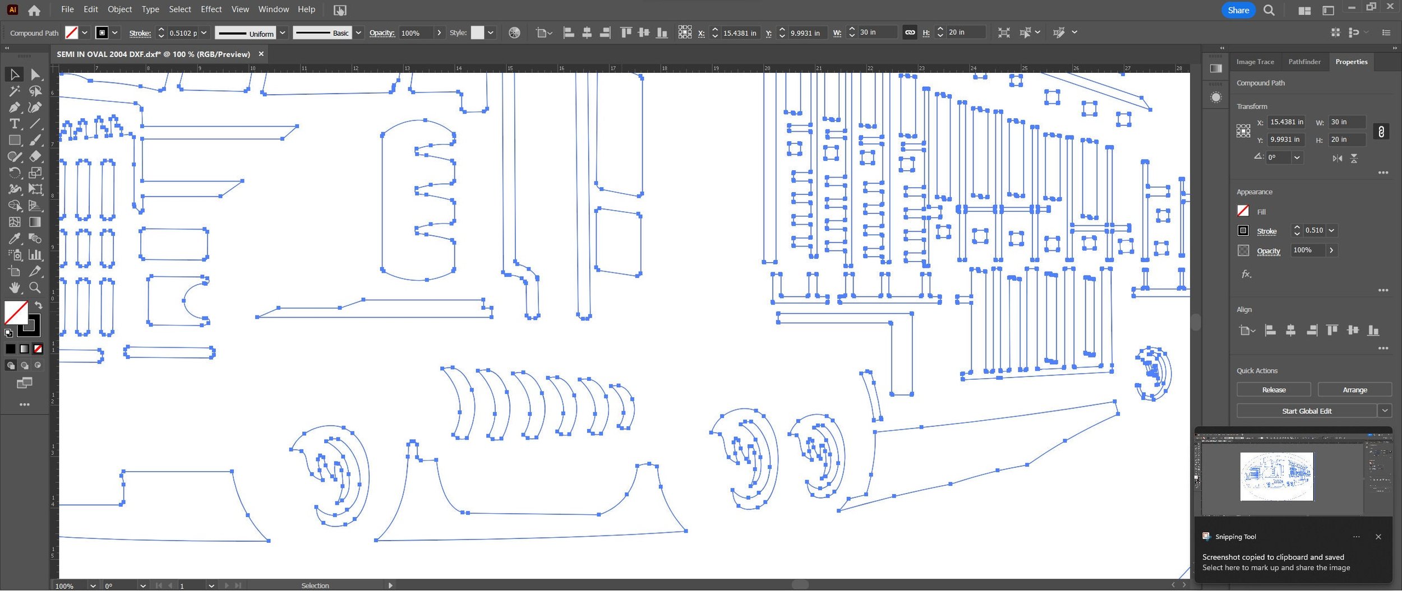Viewport: 1402px width, 591px height.
Task: Click Start Global Edit button
Action: 1307,411
